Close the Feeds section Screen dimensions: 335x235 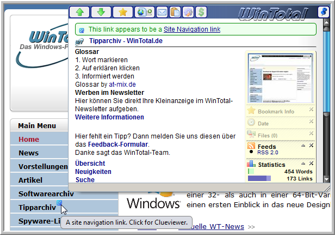click(x=311, y=146)
